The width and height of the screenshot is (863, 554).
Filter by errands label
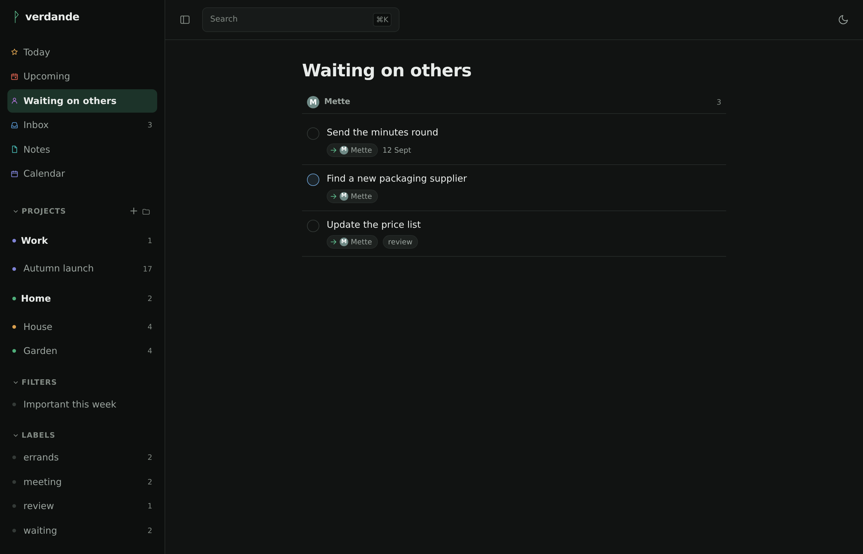coord(82,458)
